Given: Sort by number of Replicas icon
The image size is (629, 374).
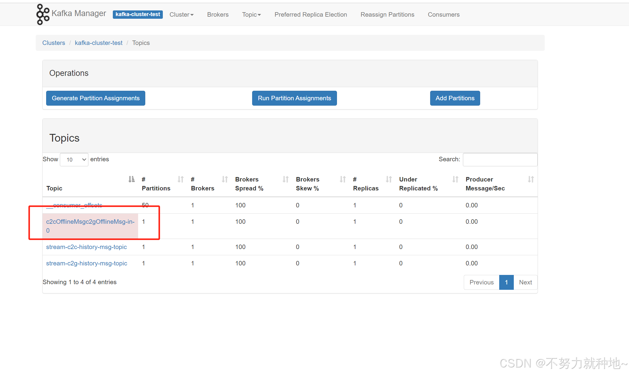Looking at the screenshot, I should click(x=389, y=179).
